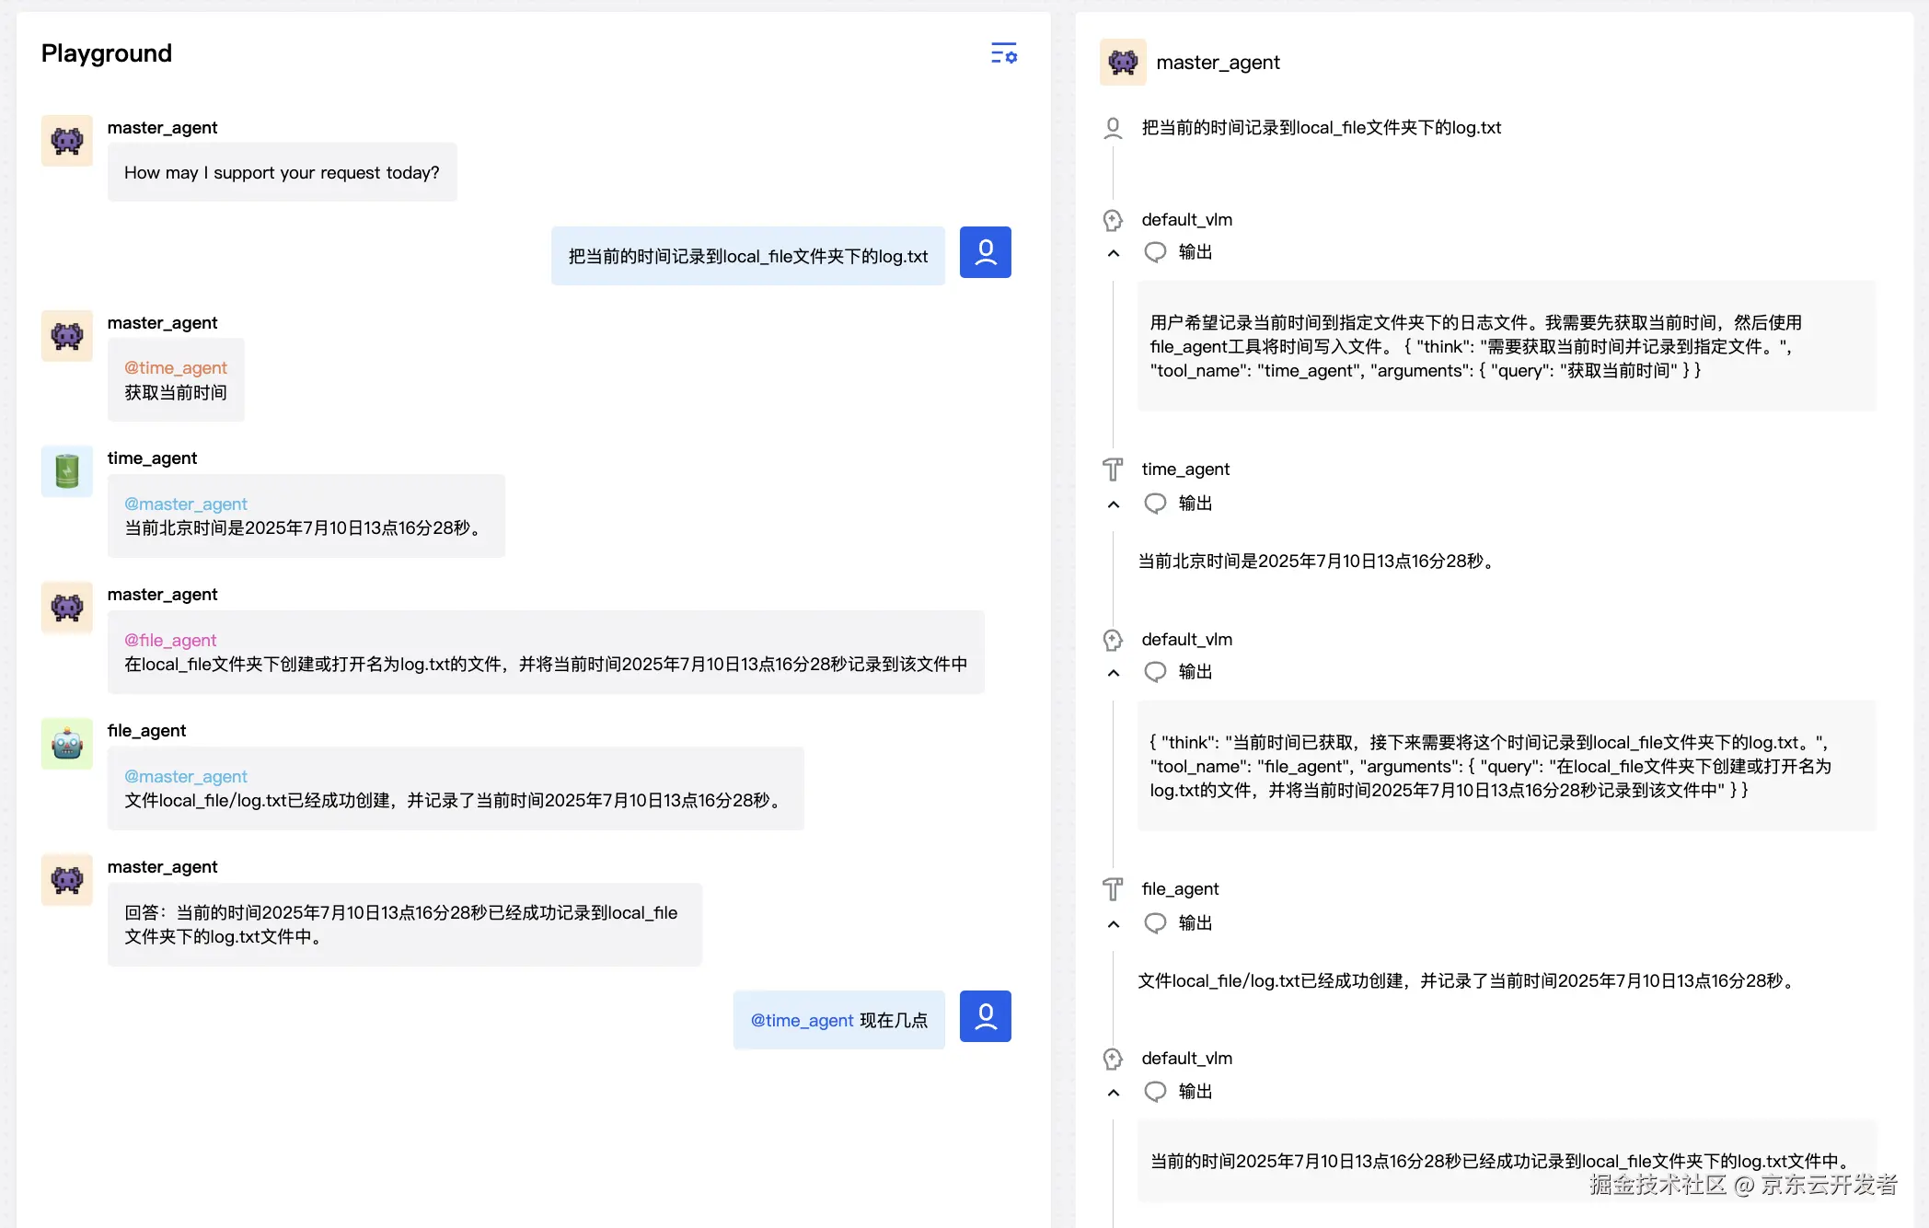Click the time_agent tool icon in trace panel
The image size is (1929, 1228).
coord(1113,469)
